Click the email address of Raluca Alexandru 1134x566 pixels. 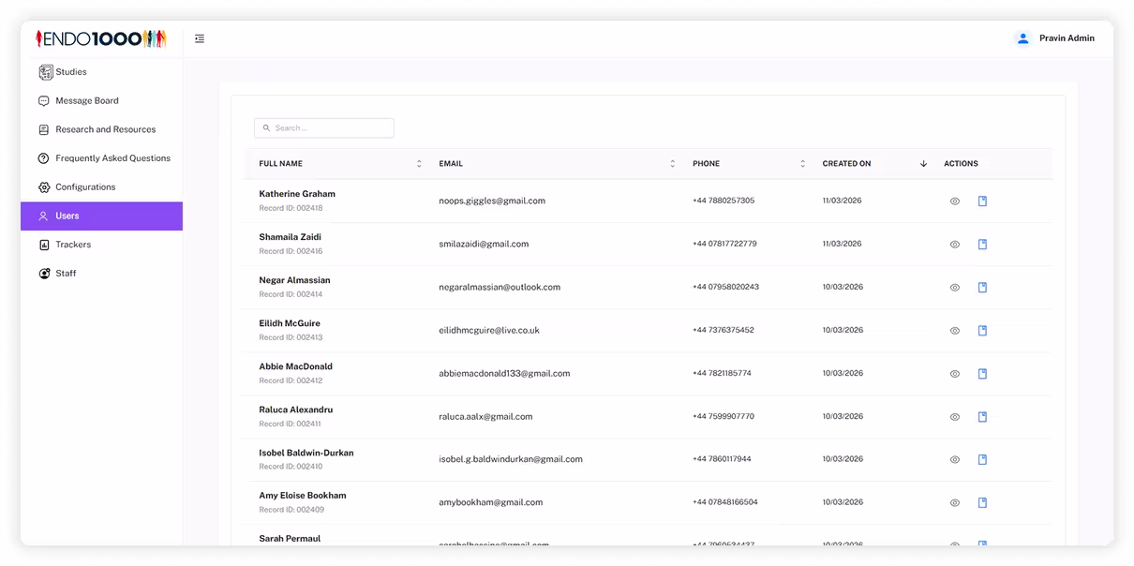point(485,416)
